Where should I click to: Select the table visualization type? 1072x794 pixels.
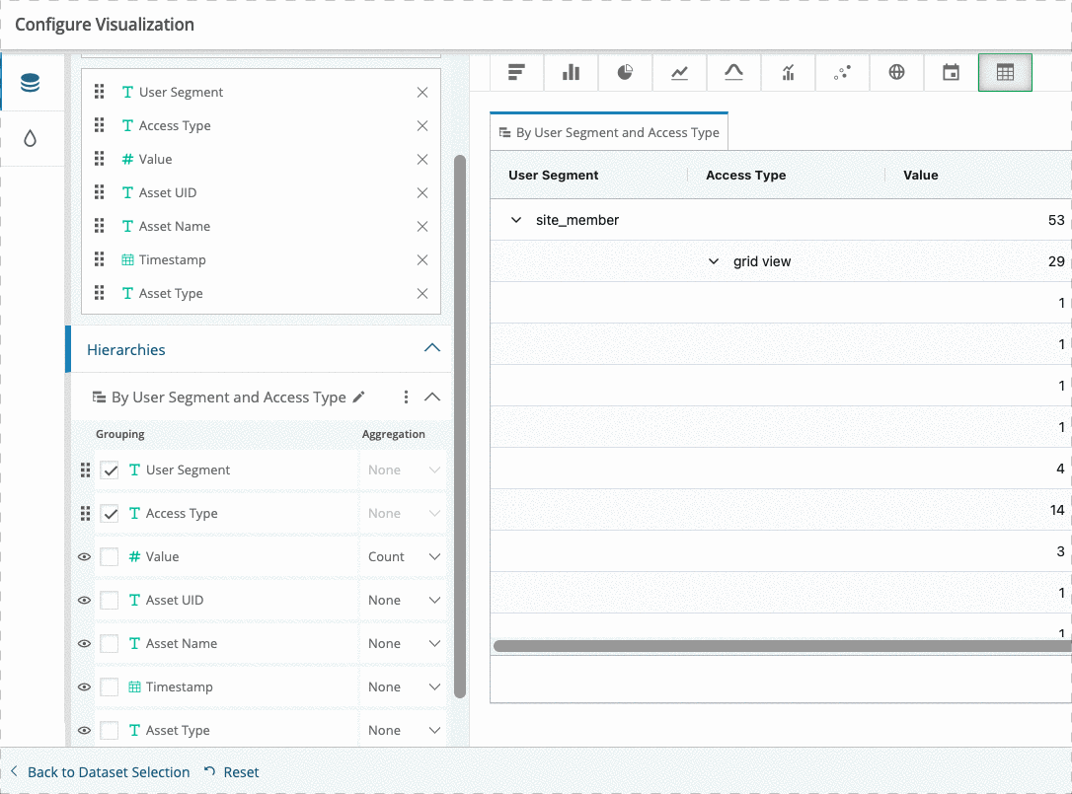coord(1005,72)
